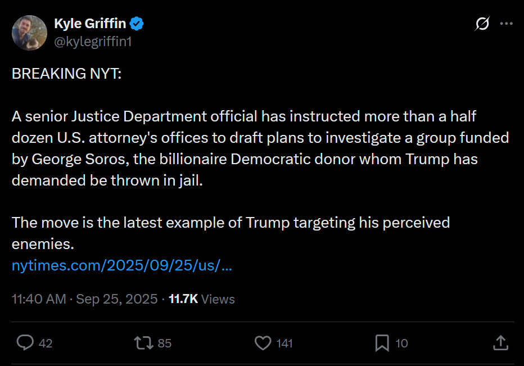The width and height of the screenshot is (524, 366).
Task: Click the 11:40 AM Sep 25, 2025 timestamp
Action: pyautogui.click(x=84, y=299)
